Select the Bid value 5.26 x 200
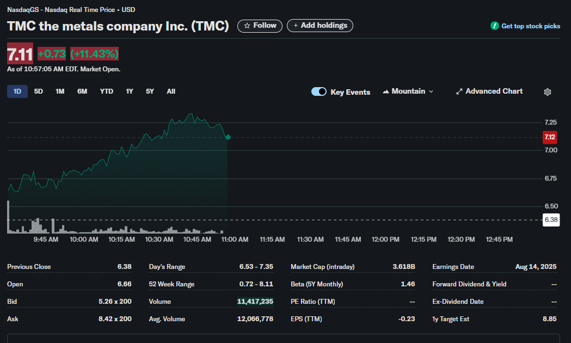The image size is (571, 343). (x=115, y=302)
